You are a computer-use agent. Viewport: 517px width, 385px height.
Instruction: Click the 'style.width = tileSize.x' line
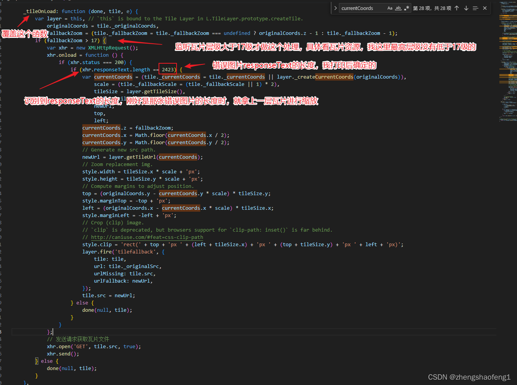coord(141,172)
